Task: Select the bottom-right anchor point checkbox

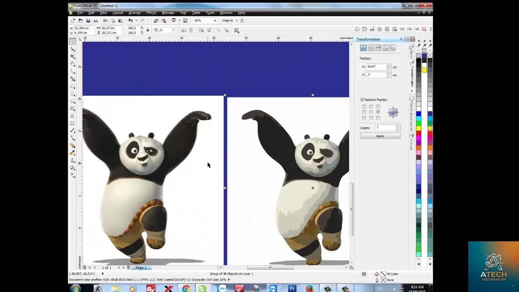Action: tap(378, 118)
